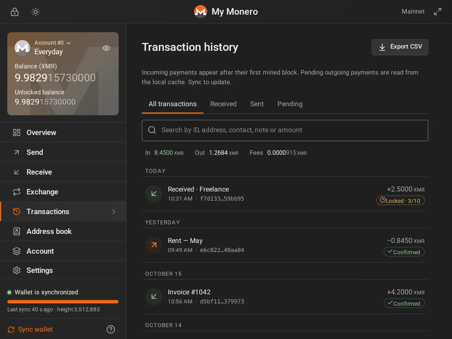
Task: Click the −0.8450 XMR amount
Action: [x=406, y=241]
